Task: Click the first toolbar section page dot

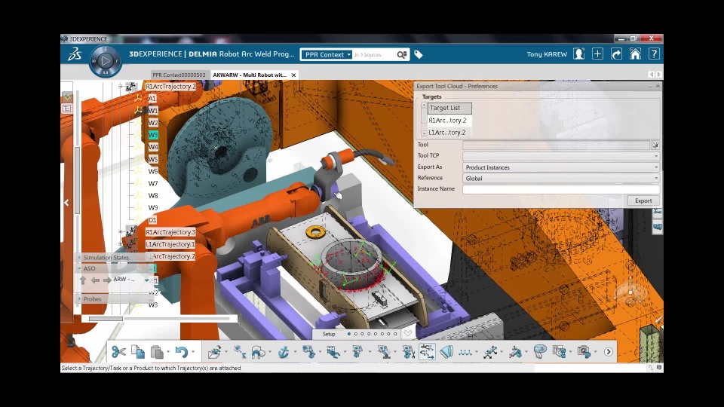Action: pyautogui.click(x=349, y=334)
